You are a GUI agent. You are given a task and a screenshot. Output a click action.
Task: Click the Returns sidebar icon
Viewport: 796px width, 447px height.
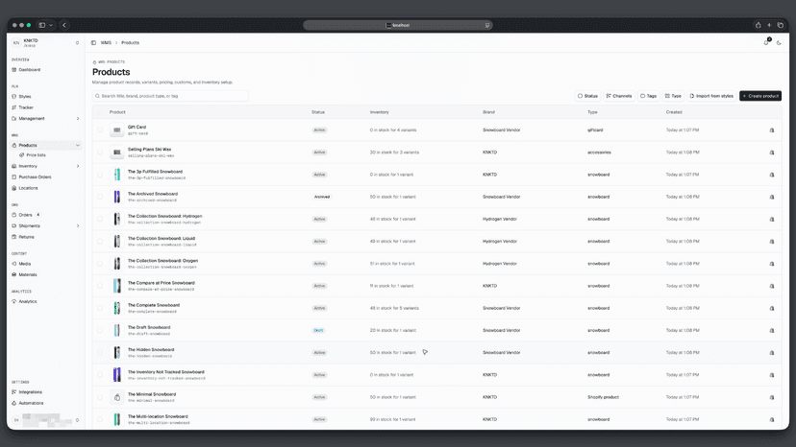click(x=14, y=237)
